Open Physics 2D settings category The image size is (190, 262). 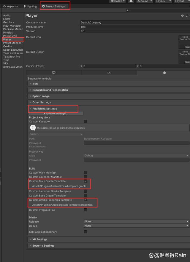[10, 36]
